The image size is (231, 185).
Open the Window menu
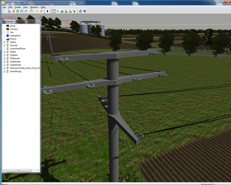tap(34, 7)
